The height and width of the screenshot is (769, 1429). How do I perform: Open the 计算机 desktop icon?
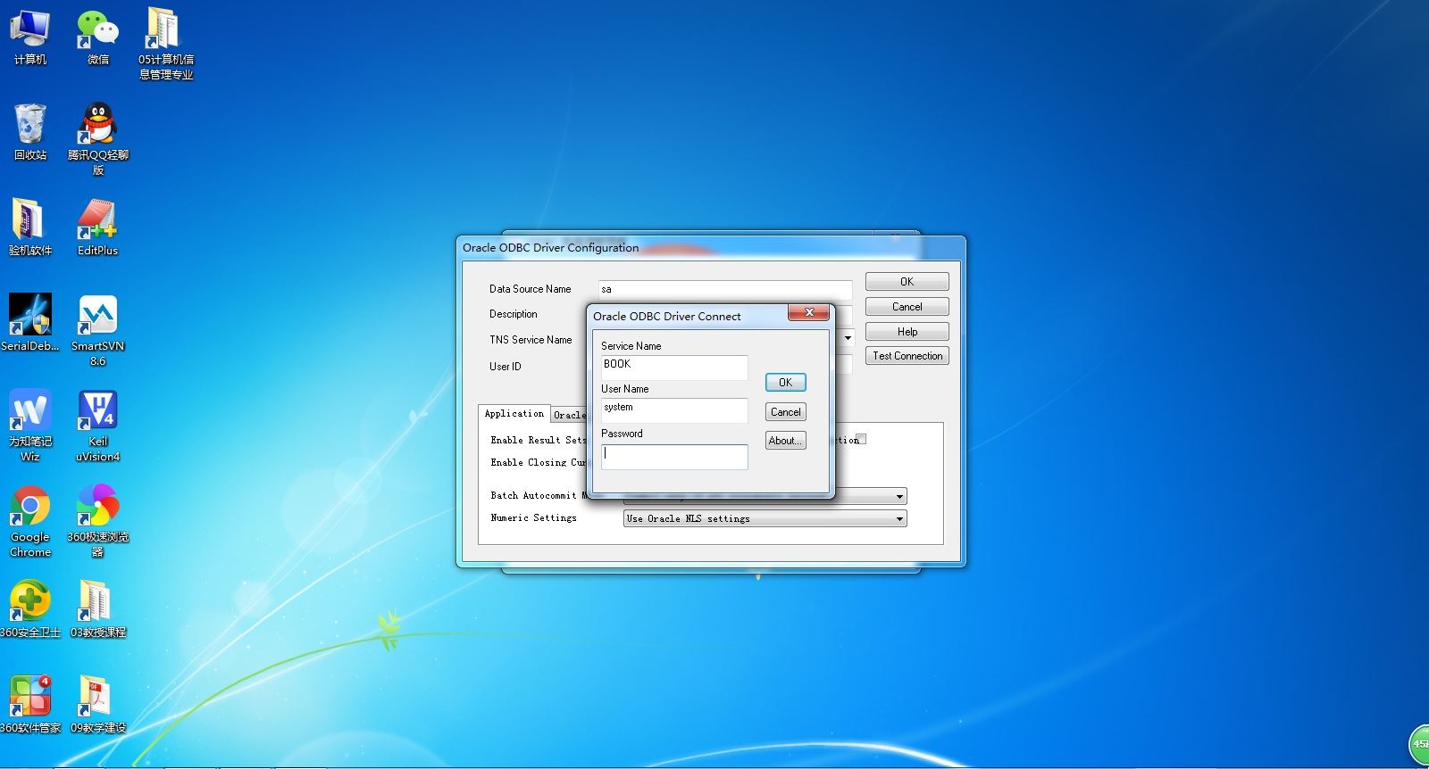[30, 36]
